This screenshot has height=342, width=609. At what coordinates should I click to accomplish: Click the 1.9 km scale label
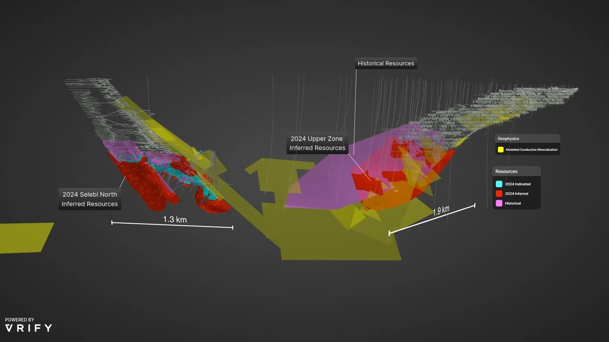pyautogui.click(x=441, y=211)
